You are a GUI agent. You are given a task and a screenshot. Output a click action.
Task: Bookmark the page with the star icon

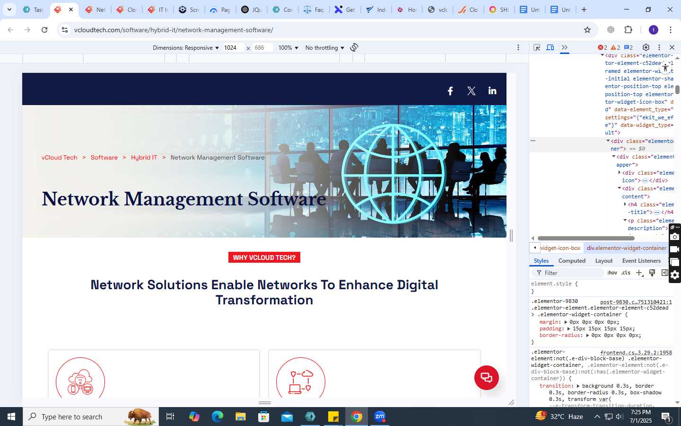pos(587,30)
